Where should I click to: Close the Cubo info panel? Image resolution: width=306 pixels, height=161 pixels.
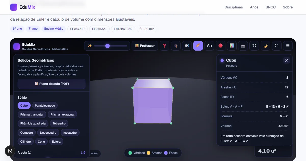[287, 60]
